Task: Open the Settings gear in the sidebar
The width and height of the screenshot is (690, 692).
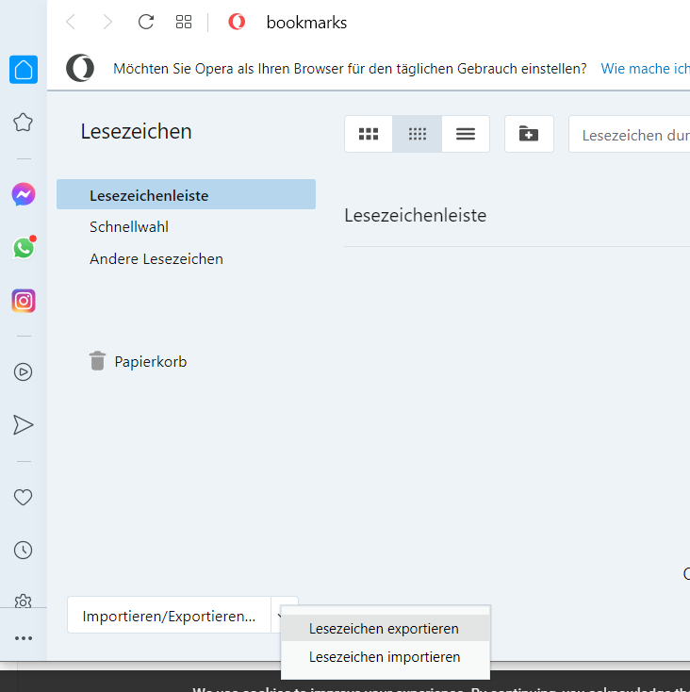Action: tap(23, 601)
